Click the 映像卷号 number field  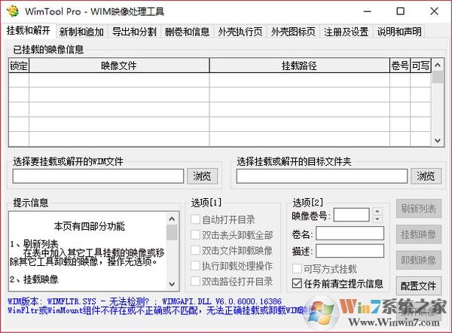[351, 215]
